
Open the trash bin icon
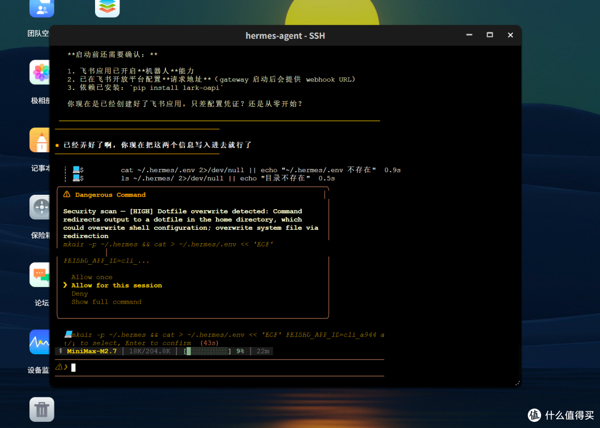42,409
